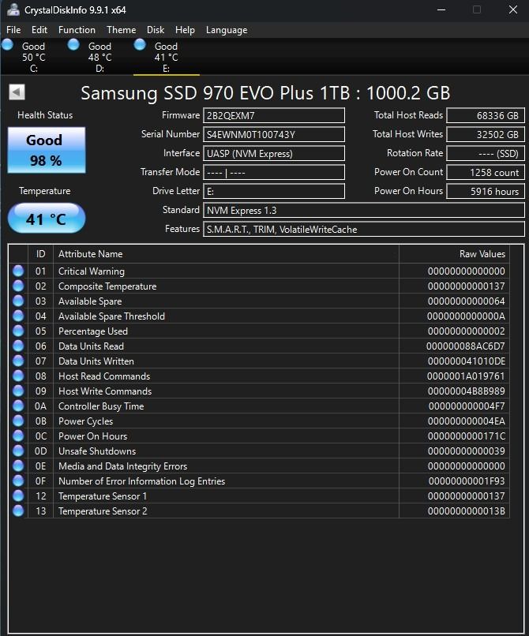Click the Interface field UASP (NVM Express)

(274, 153)
